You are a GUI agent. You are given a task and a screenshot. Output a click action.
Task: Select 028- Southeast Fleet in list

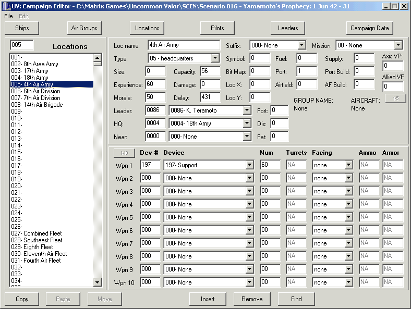pos(51,240)
